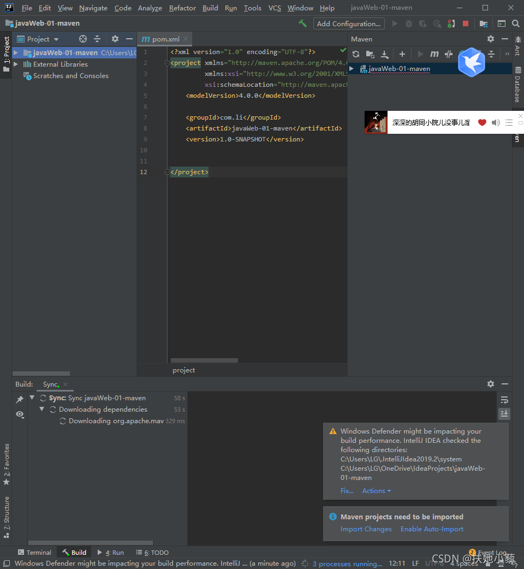Open the 6: TODO tool window
524x569 pixels.
152,552
